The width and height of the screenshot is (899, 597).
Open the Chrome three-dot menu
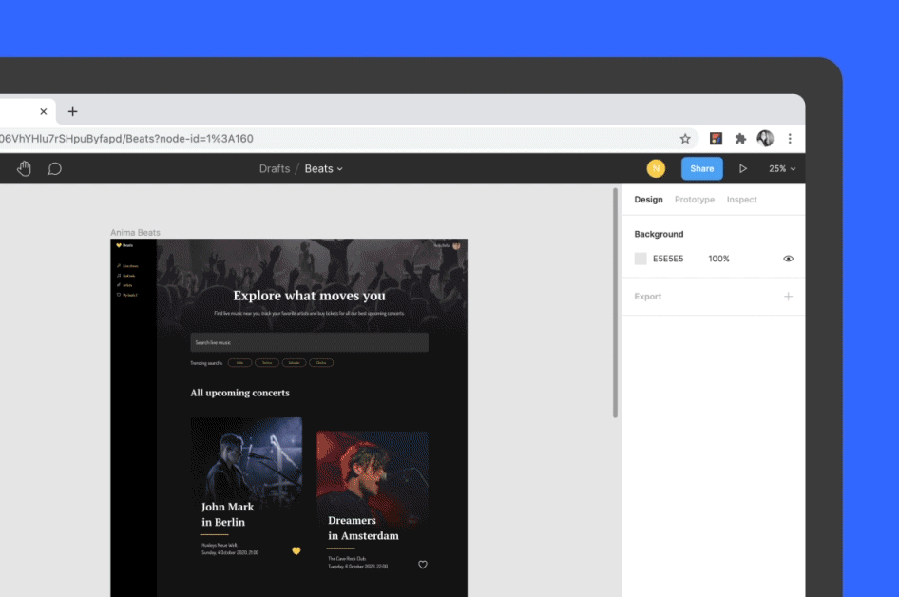[x=790, y=138]
